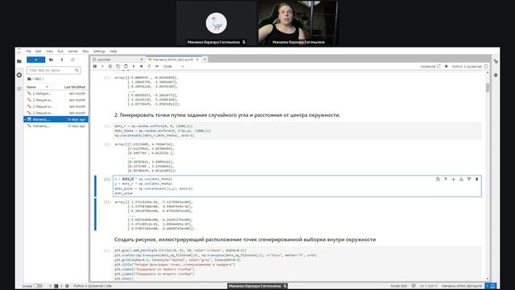The width and height of the screenshot is (515, 290).
Task: Click the debugger bug icon in toolbar
Action: pos(446,66)
